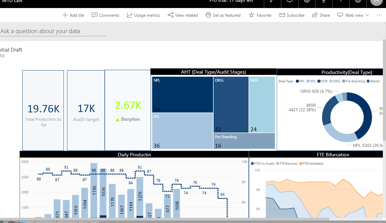
Task: Select the ORIG treemap tile
Action: 231,105
